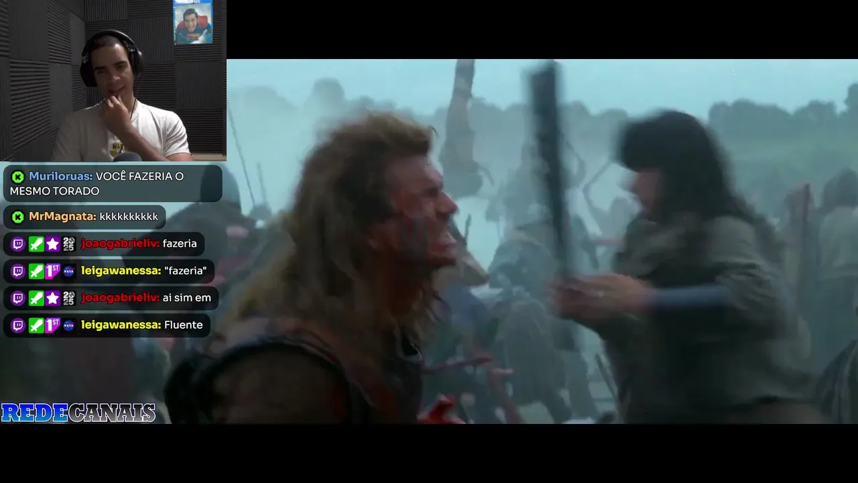The height and width of the screenshot is (483, 858).
Task: Click the streamer's webcam feed
Action: [113, 80]
